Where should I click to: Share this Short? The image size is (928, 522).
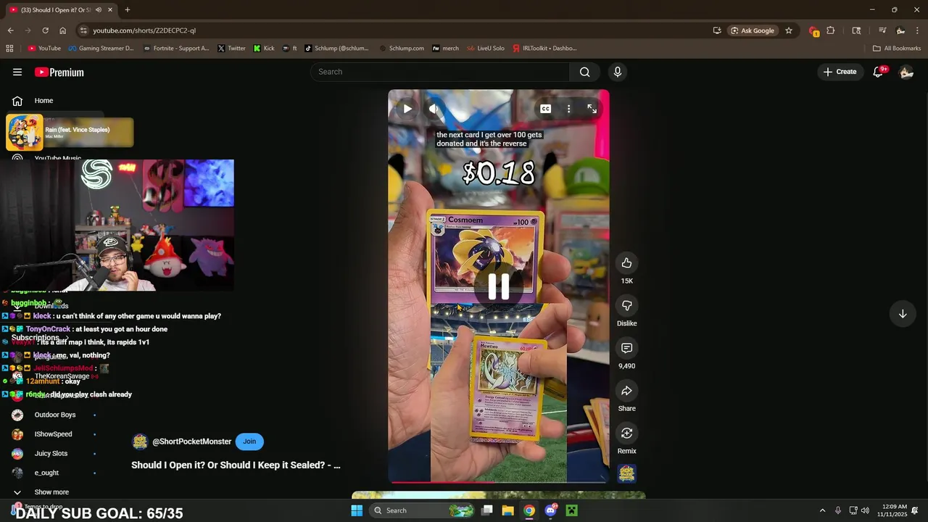627,391
